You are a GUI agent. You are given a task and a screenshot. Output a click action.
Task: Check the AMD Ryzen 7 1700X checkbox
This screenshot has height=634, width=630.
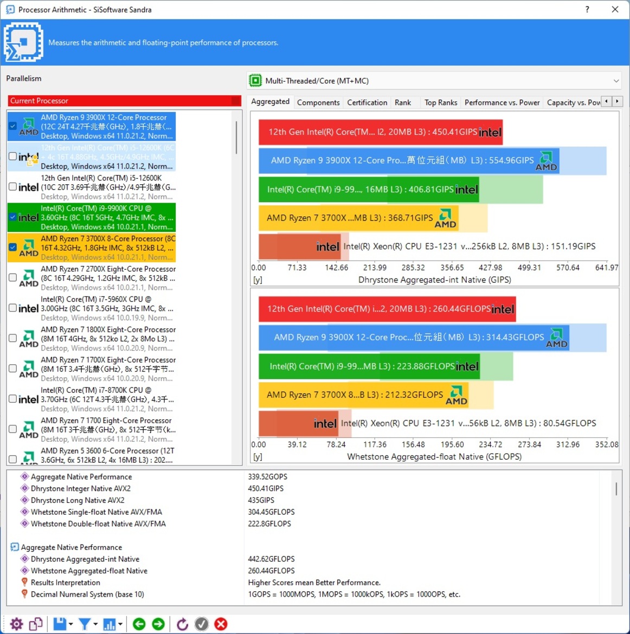12,368
